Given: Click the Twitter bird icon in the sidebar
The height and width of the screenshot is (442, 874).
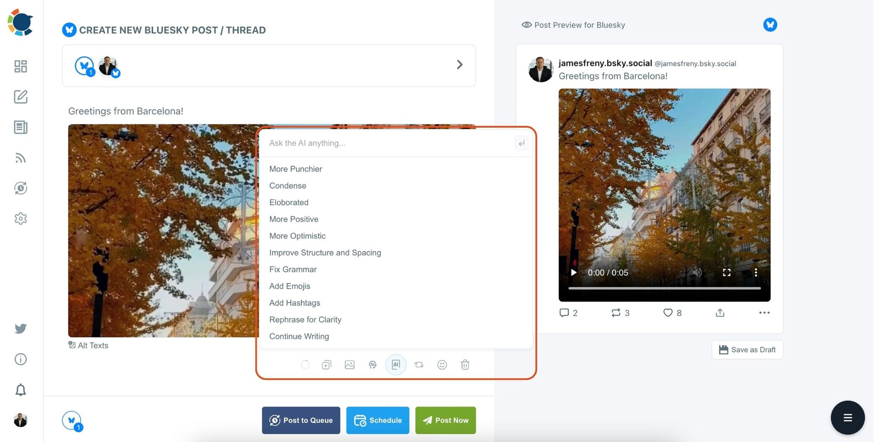Looking at the screenshot, I should [21, 328].
